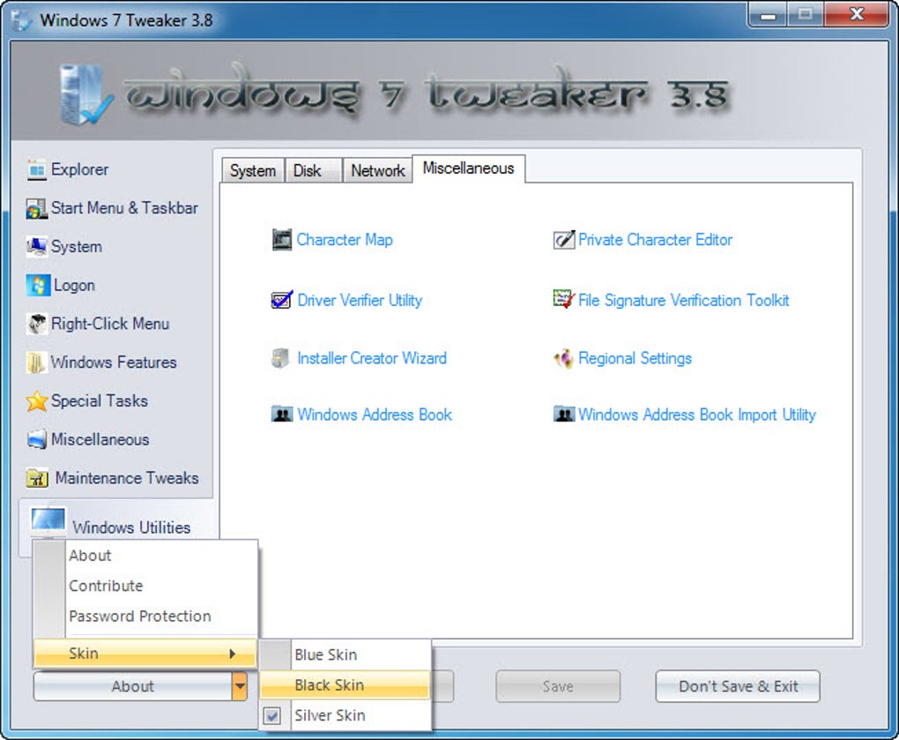Click the System sidebar monitor icon
The height and width of the screenshot is (740, 899).
pyautogui.click(x=37, y=247)
